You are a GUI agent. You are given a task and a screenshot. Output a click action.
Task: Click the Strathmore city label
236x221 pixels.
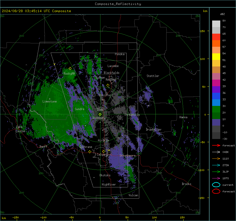click(x=127, y=156)
